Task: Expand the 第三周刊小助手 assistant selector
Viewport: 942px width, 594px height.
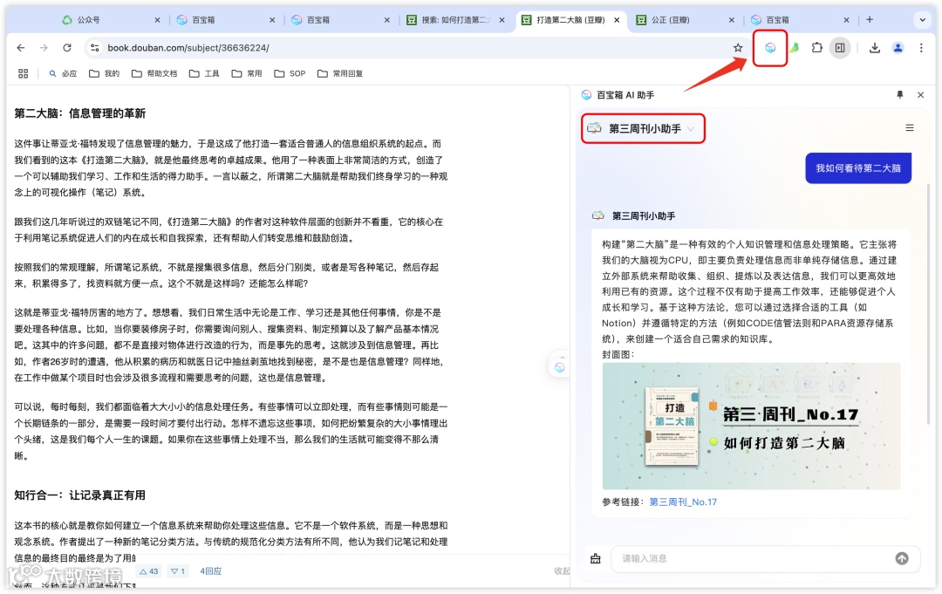Action: pyautogui.click(x=643, y=128)
